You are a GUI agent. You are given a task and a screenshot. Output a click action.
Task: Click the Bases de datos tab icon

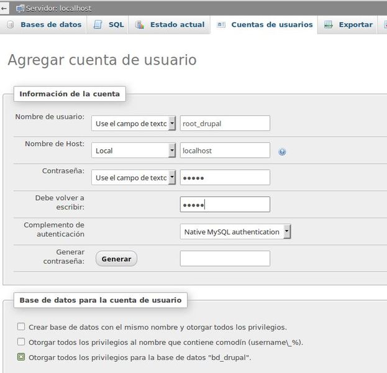(x=11, y=25)
